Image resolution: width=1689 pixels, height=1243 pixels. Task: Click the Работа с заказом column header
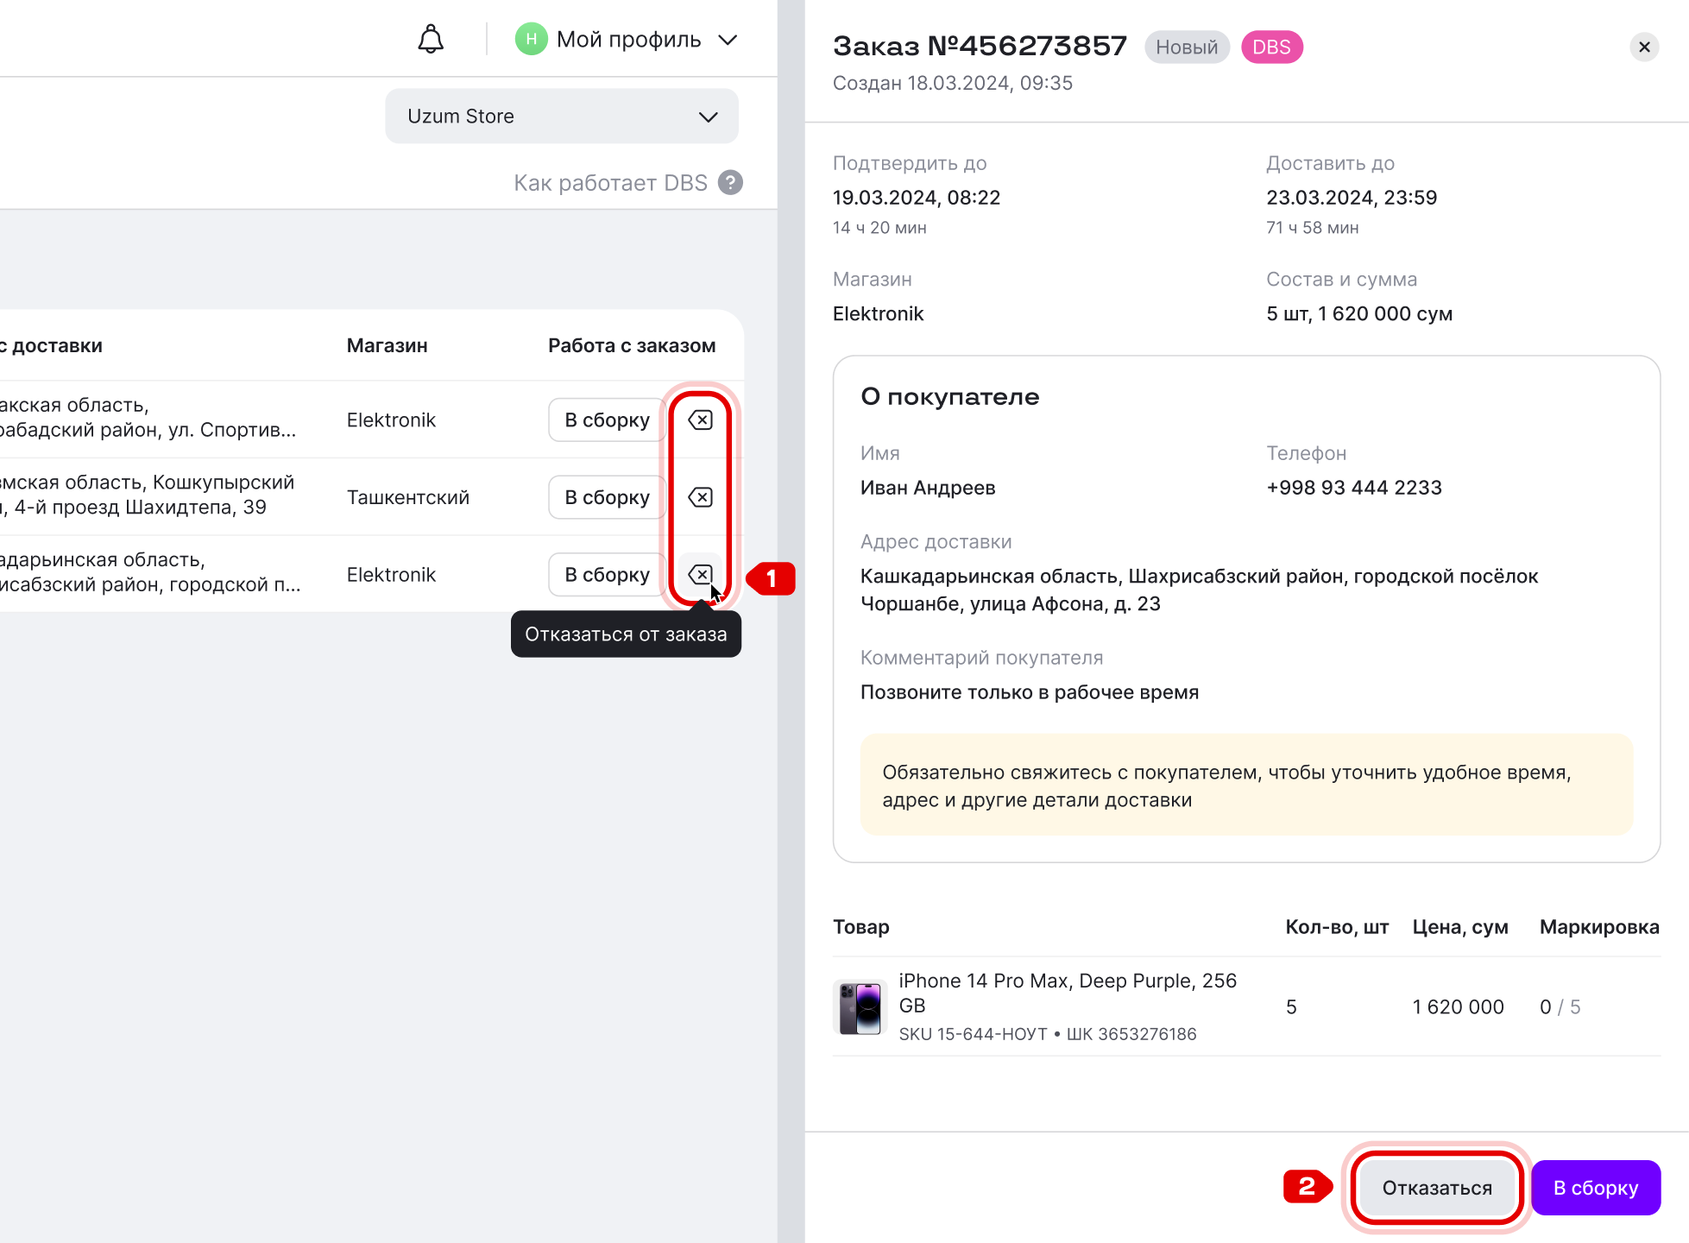pyautogui.click(x=632, y=346)
